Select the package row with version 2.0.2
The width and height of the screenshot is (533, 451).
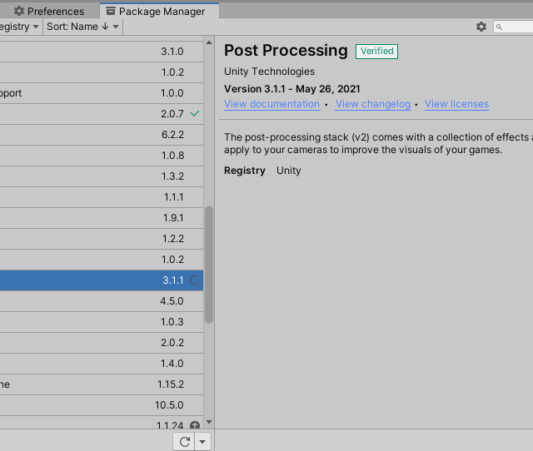[102, 343]
